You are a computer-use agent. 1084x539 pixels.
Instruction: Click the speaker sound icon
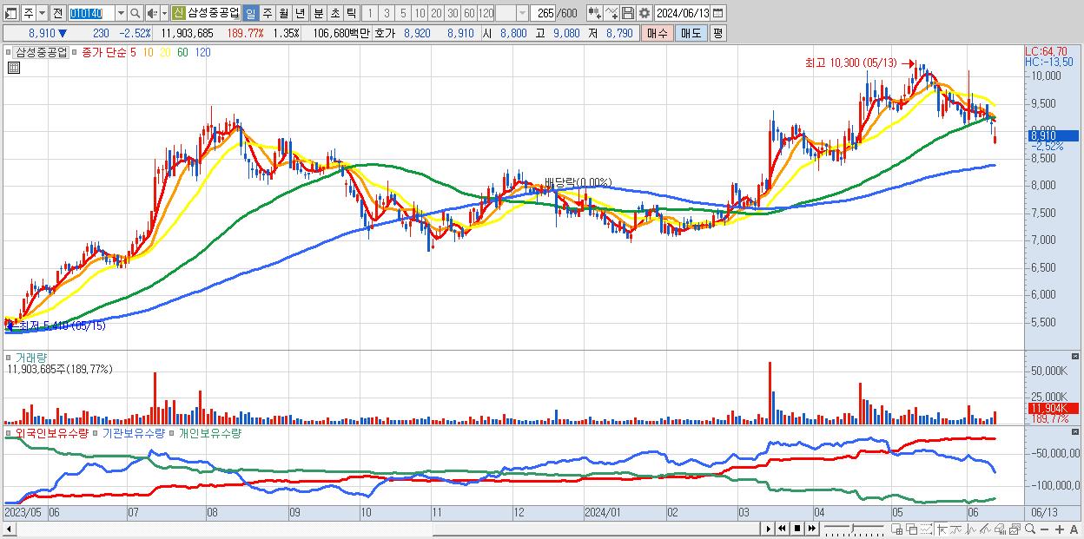(152, 14)
